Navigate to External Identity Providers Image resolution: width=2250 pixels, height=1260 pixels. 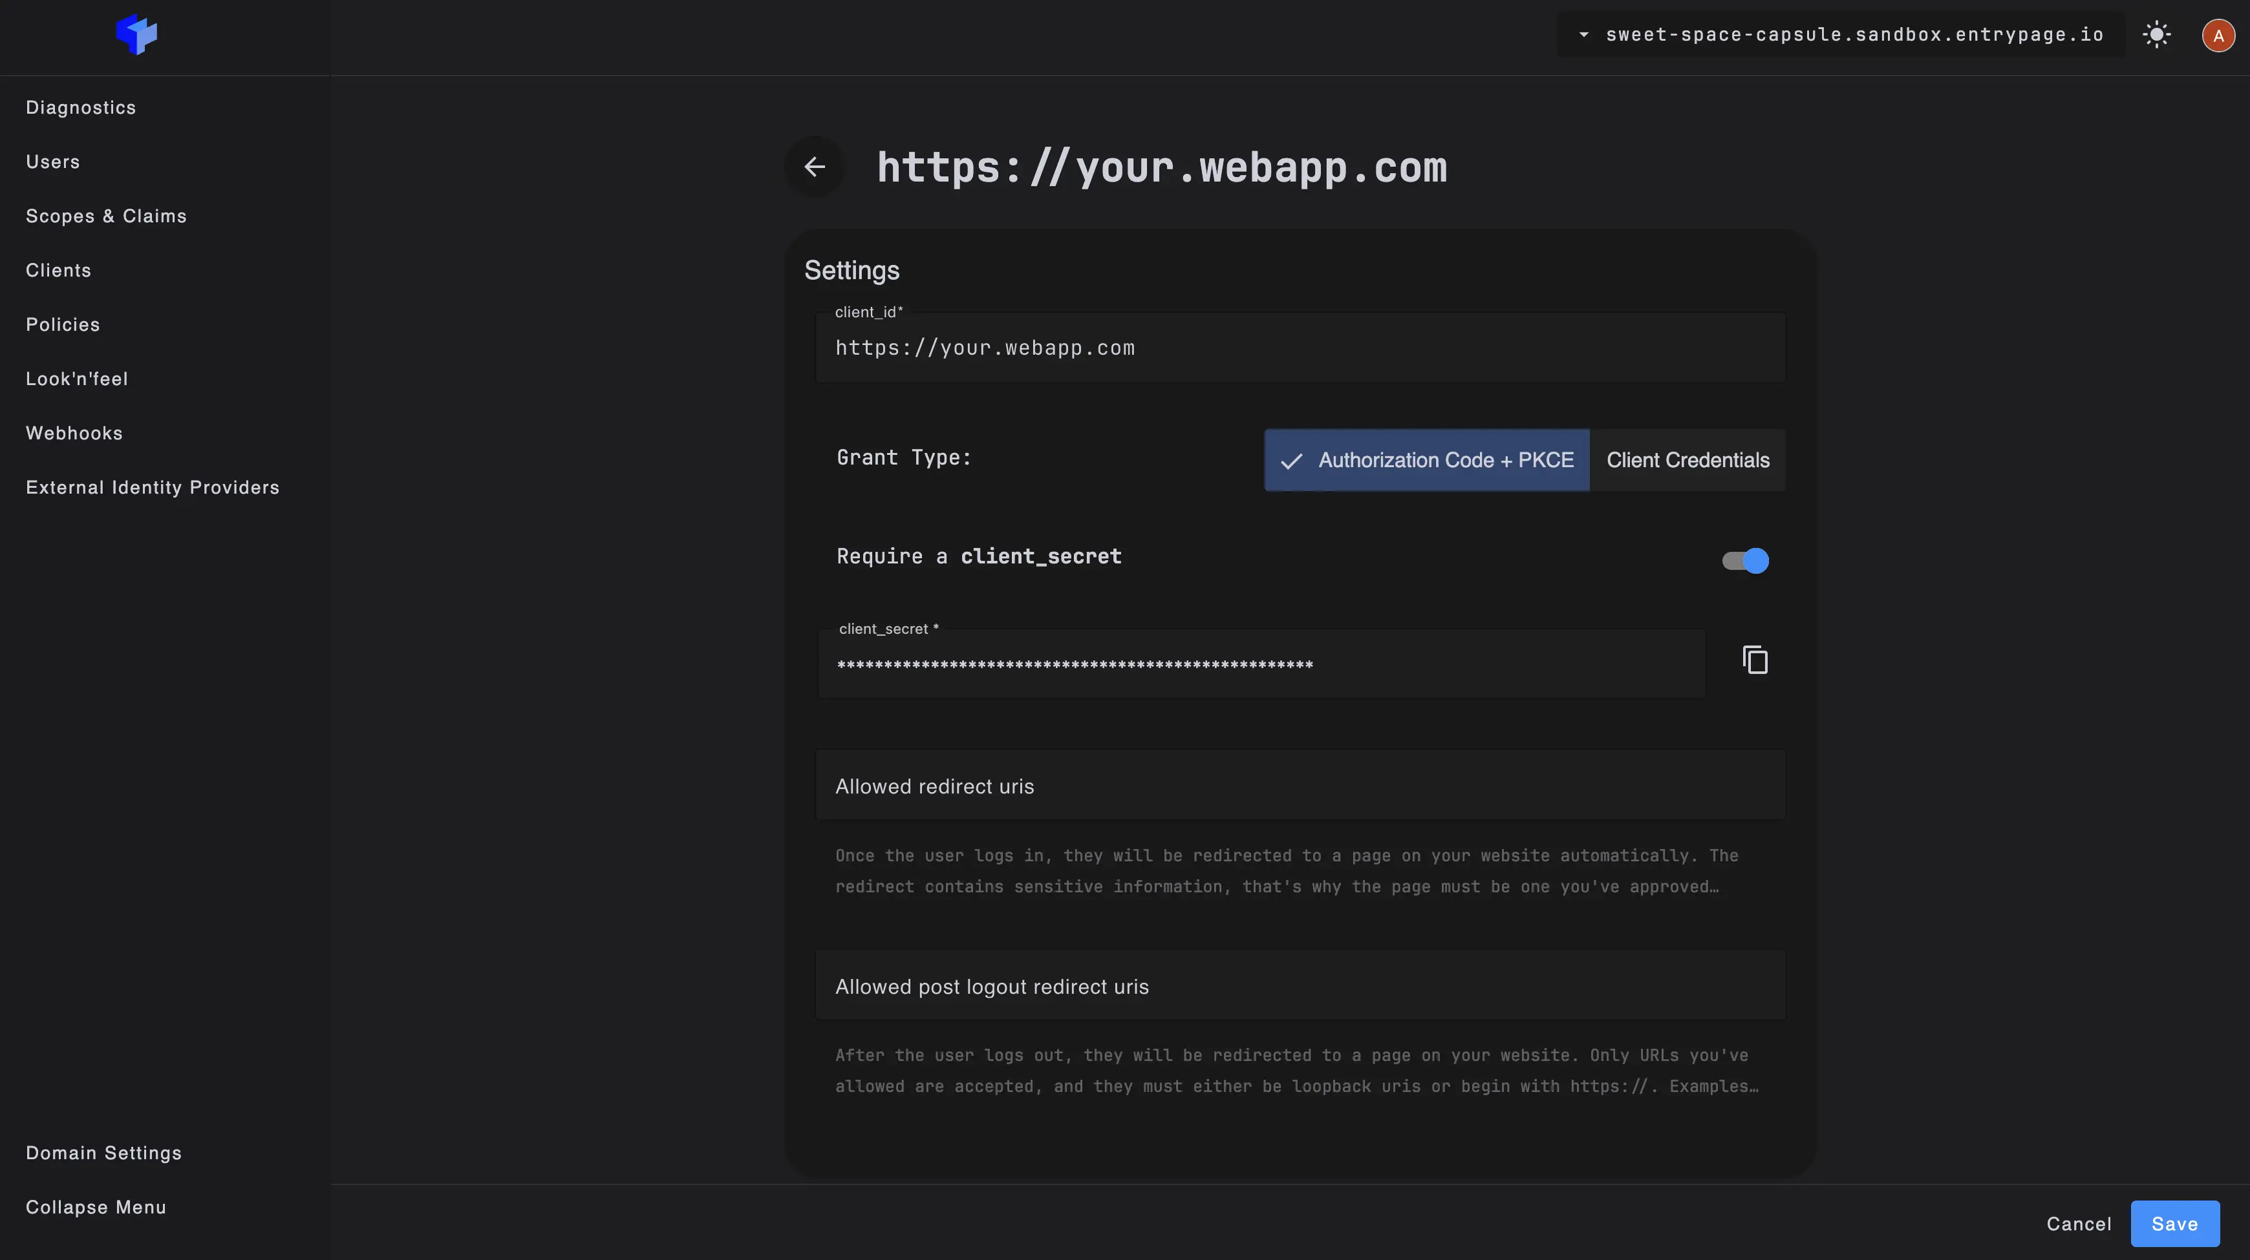tap(152, 487)
